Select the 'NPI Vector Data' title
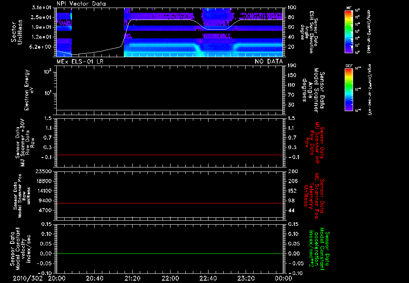 coord(81,4)
